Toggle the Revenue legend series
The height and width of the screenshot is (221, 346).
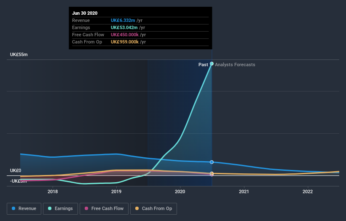24,209
